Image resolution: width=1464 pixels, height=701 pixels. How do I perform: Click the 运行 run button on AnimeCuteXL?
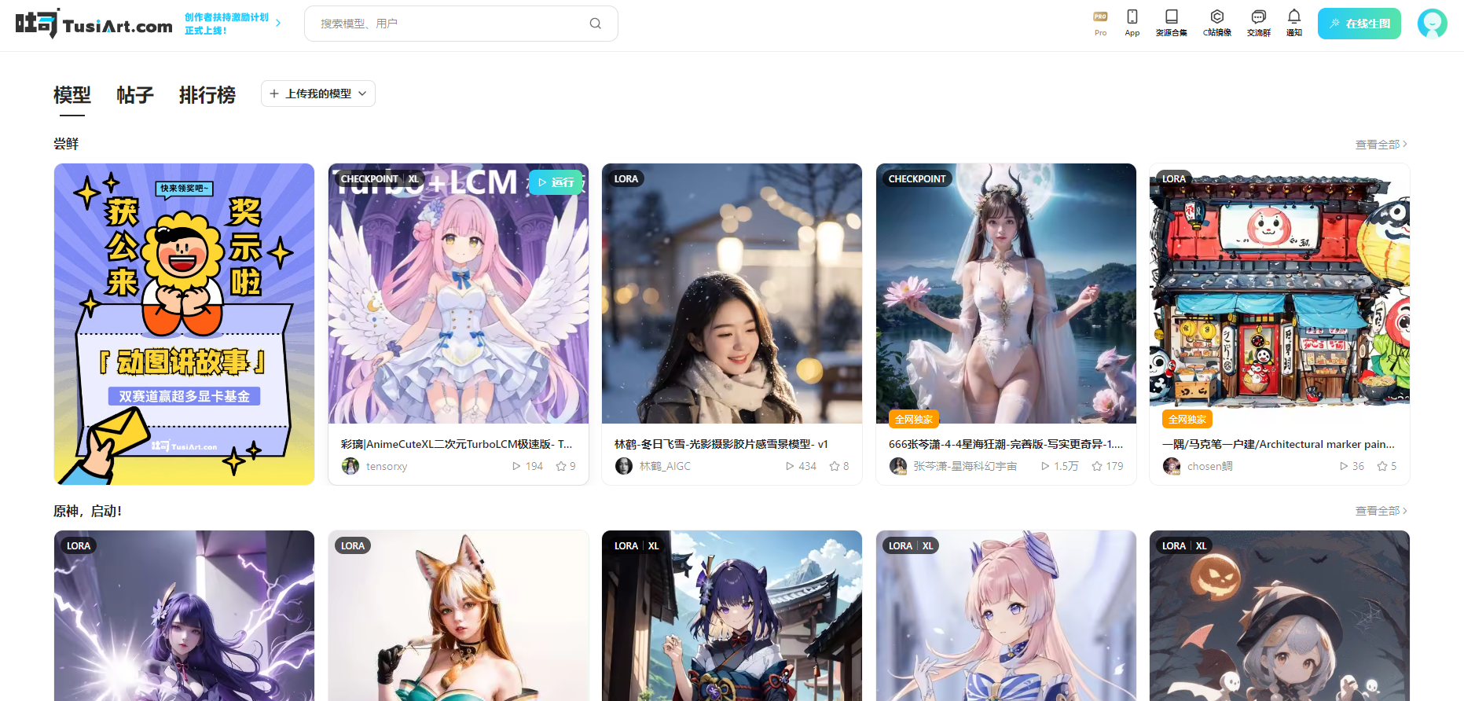(x=556, y=182)
